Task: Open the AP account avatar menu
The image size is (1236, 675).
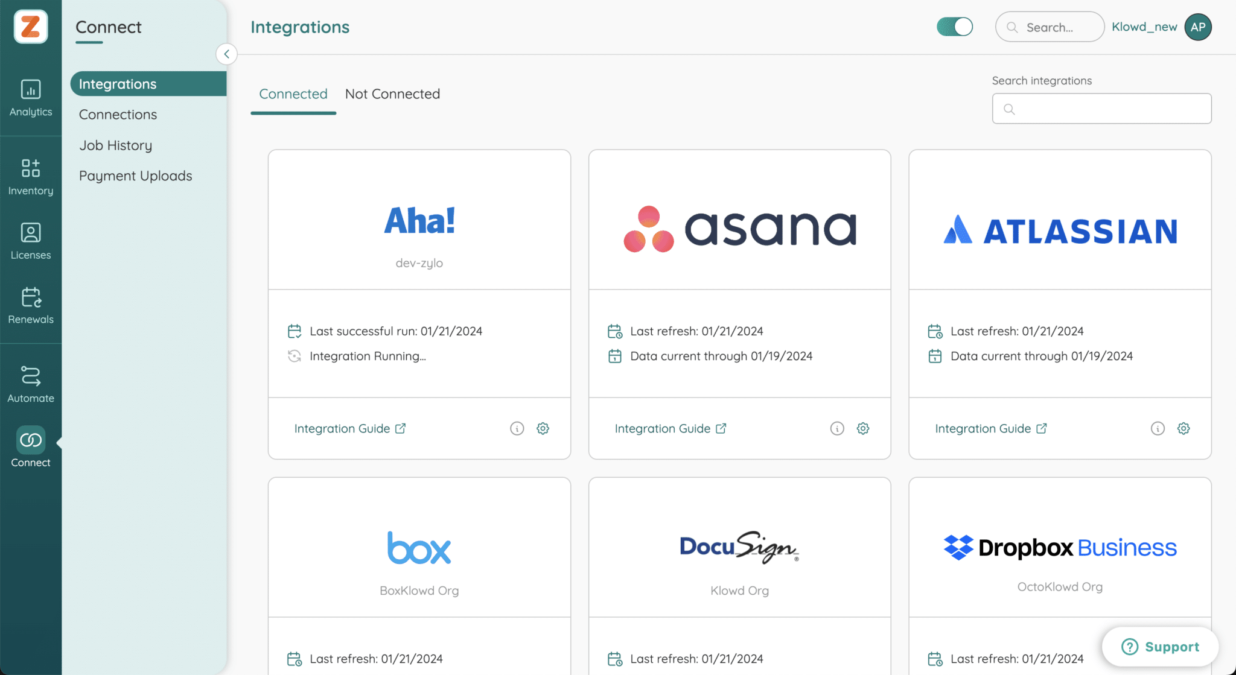Action: (x=1198, y=27)
